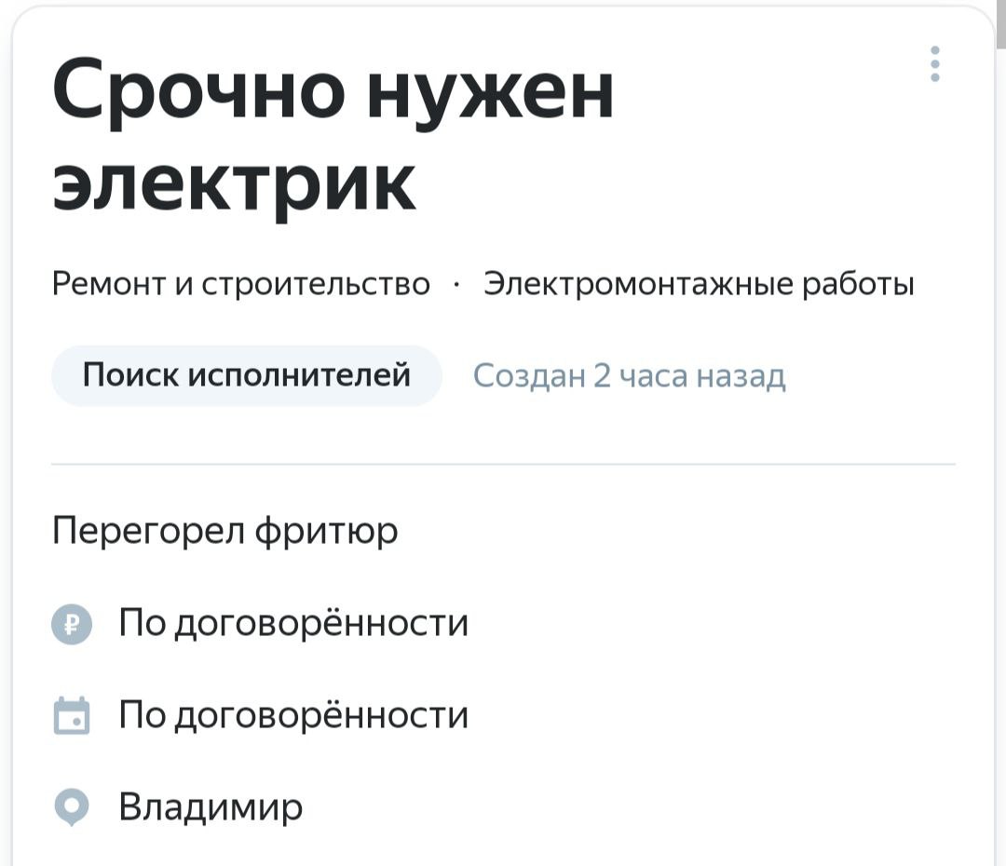Viewport: 1006px width, 866px height.
Task: Open the three-dot options menu
Action: pos(935,64)
